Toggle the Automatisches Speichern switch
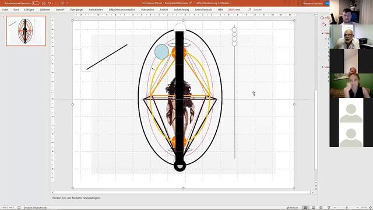Viewport: 373px width, 210px height. [x=35, y=3]
